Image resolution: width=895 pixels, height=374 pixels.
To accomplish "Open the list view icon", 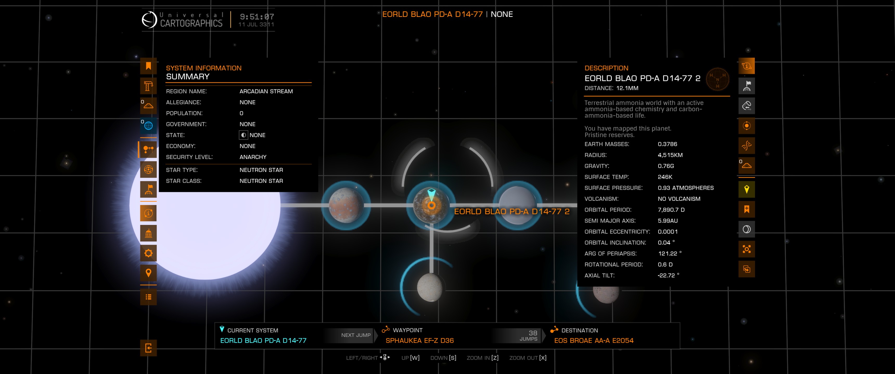I will (148, 297).
